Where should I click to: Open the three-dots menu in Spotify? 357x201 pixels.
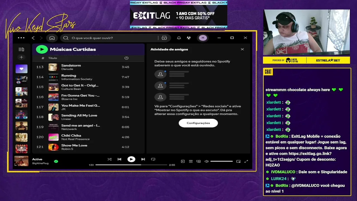21,38
